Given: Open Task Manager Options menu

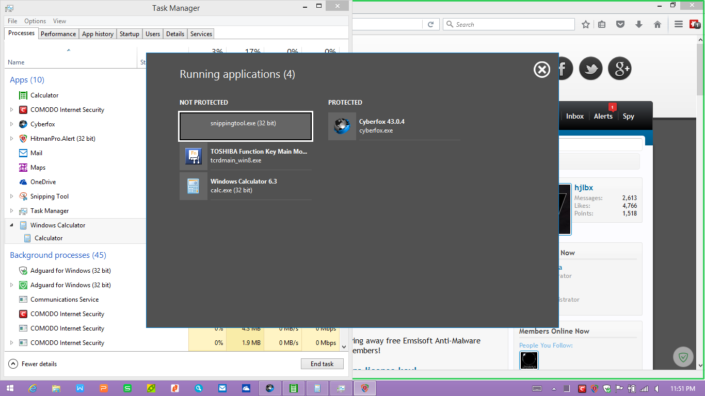Looking at the screenshot, I should (35, 21).
